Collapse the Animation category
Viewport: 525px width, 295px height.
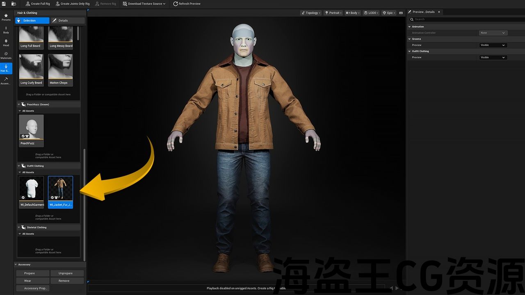(x=409, y=27)
